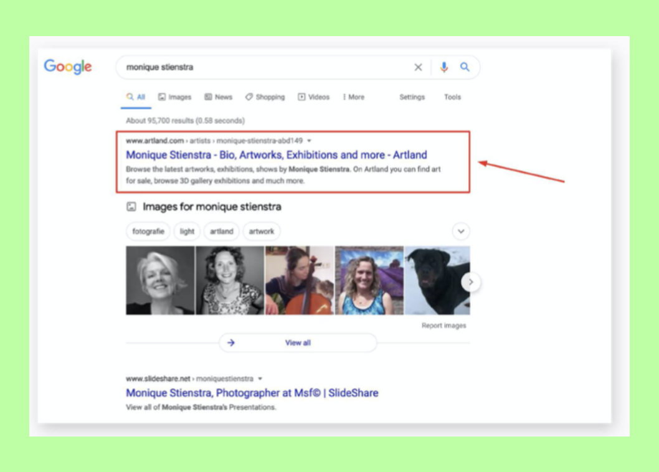Click the Artland result description snippet
The image size is (659, 472).
pos(283,175)
